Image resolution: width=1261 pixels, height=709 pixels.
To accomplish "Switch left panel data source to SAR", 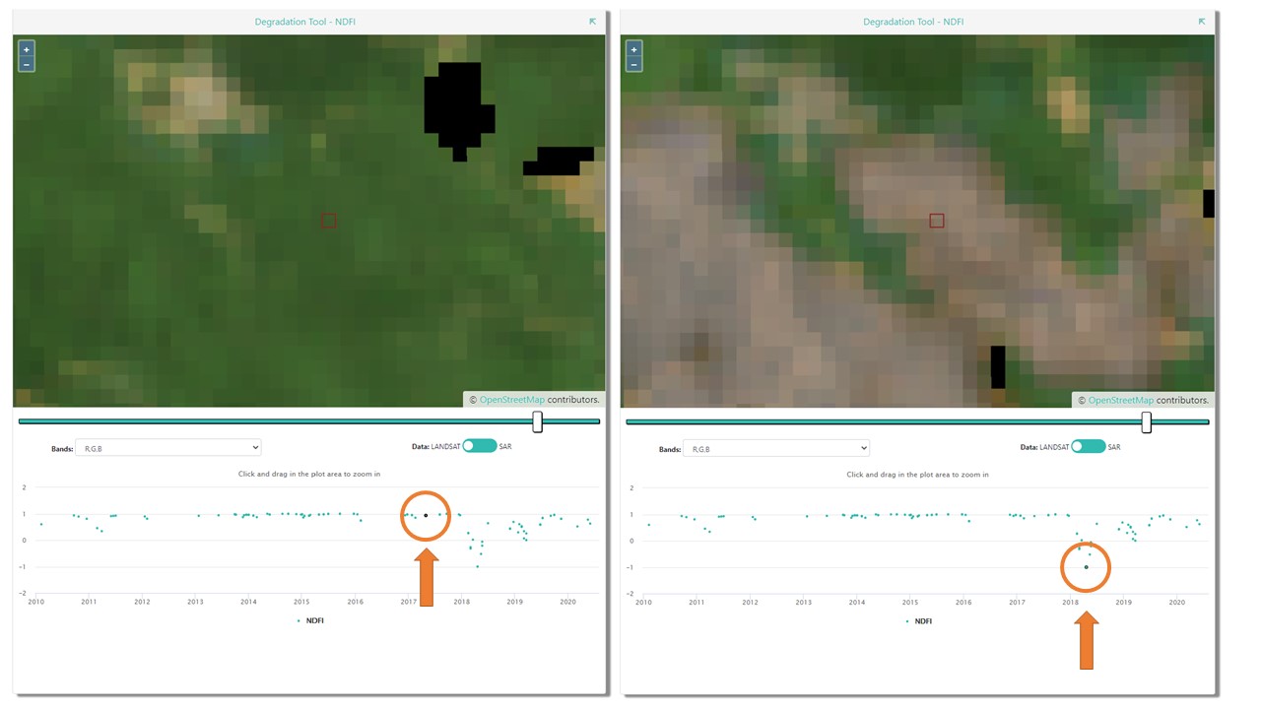I will click(480, 445).
